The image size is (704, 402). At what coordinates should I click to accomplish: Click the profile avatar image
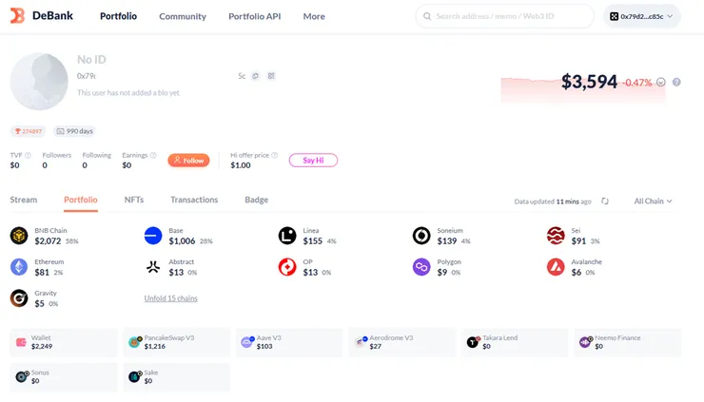39,81
